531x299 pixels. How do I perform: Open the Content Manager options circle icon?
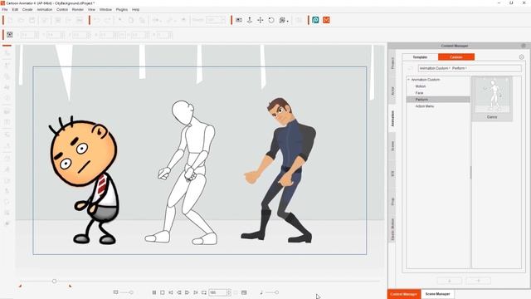(x=522, y=57)
